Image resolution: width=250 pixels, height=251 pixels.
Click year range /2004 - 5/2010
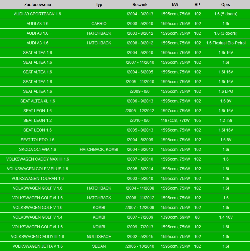pos(140,53)
